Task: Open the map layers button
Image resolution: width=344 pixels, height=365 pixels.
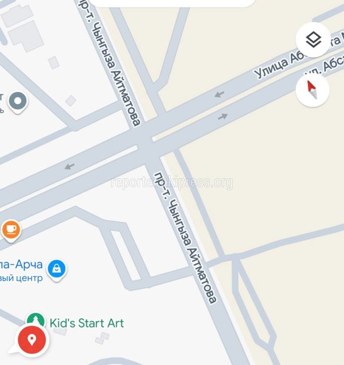Action: coord(313,40)
